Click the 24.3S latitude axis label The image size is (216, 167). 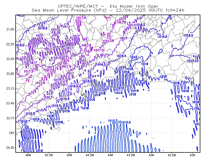10,148
